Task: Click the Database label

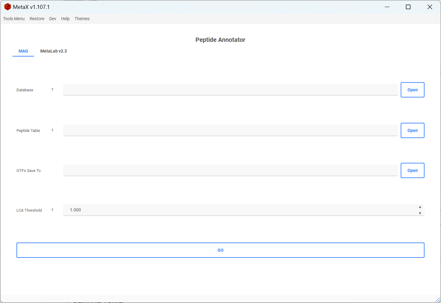Action: (x=25, y=90)
